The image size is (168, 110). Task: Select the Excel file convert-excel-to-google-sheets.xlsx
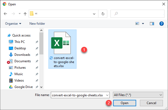[62, 48]
